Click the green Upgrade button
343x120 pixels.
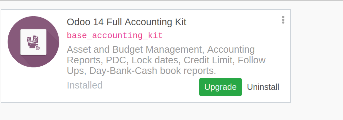click(221, 87)
